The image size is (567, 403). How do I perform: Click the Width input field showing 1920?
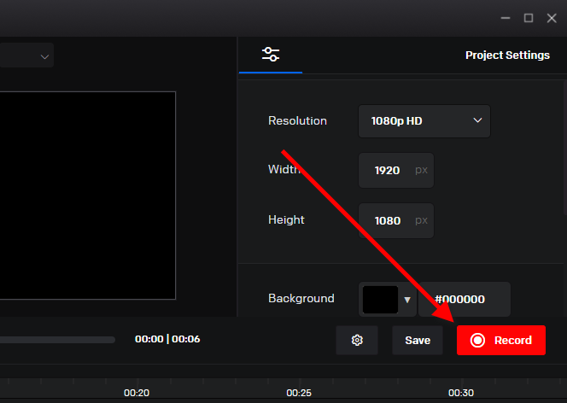point(396,170)
